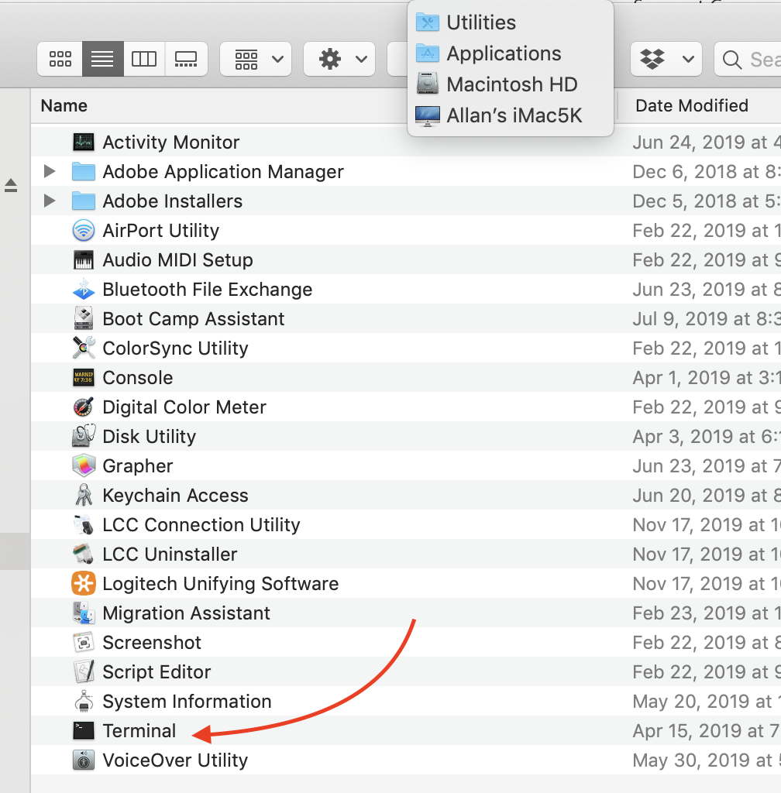Select Screenshot app icon

point(84,642)
